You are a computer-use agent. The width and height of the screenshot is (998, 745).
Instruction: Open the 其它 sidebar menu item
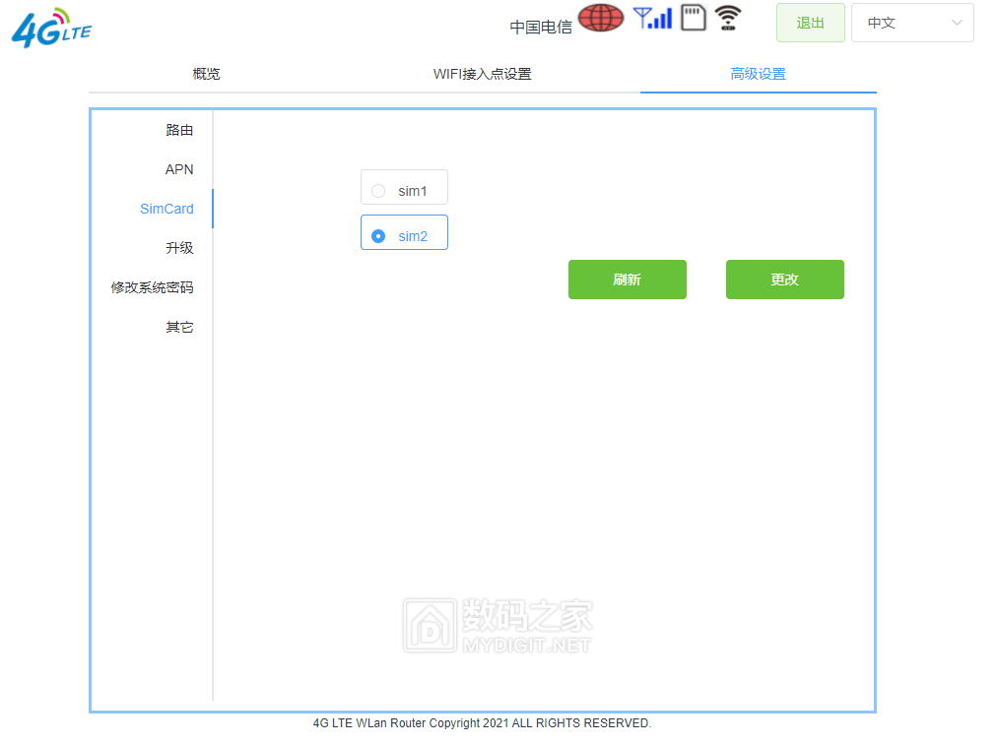(x=179, y=327)
